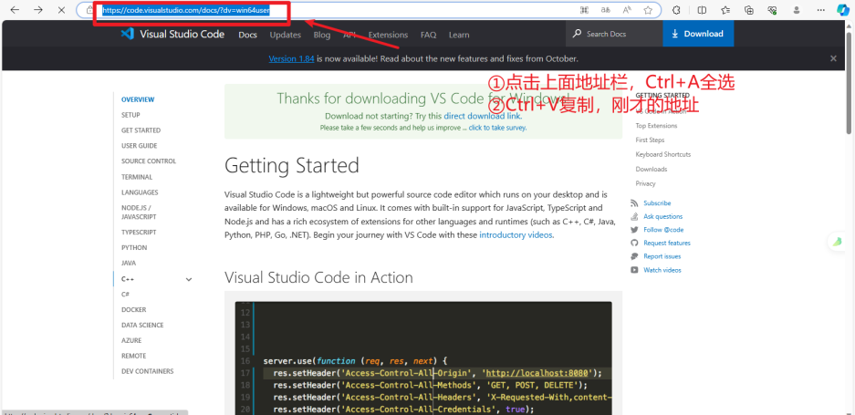
Task: Open Extensions in site navigation
Action: click(388, 35)
